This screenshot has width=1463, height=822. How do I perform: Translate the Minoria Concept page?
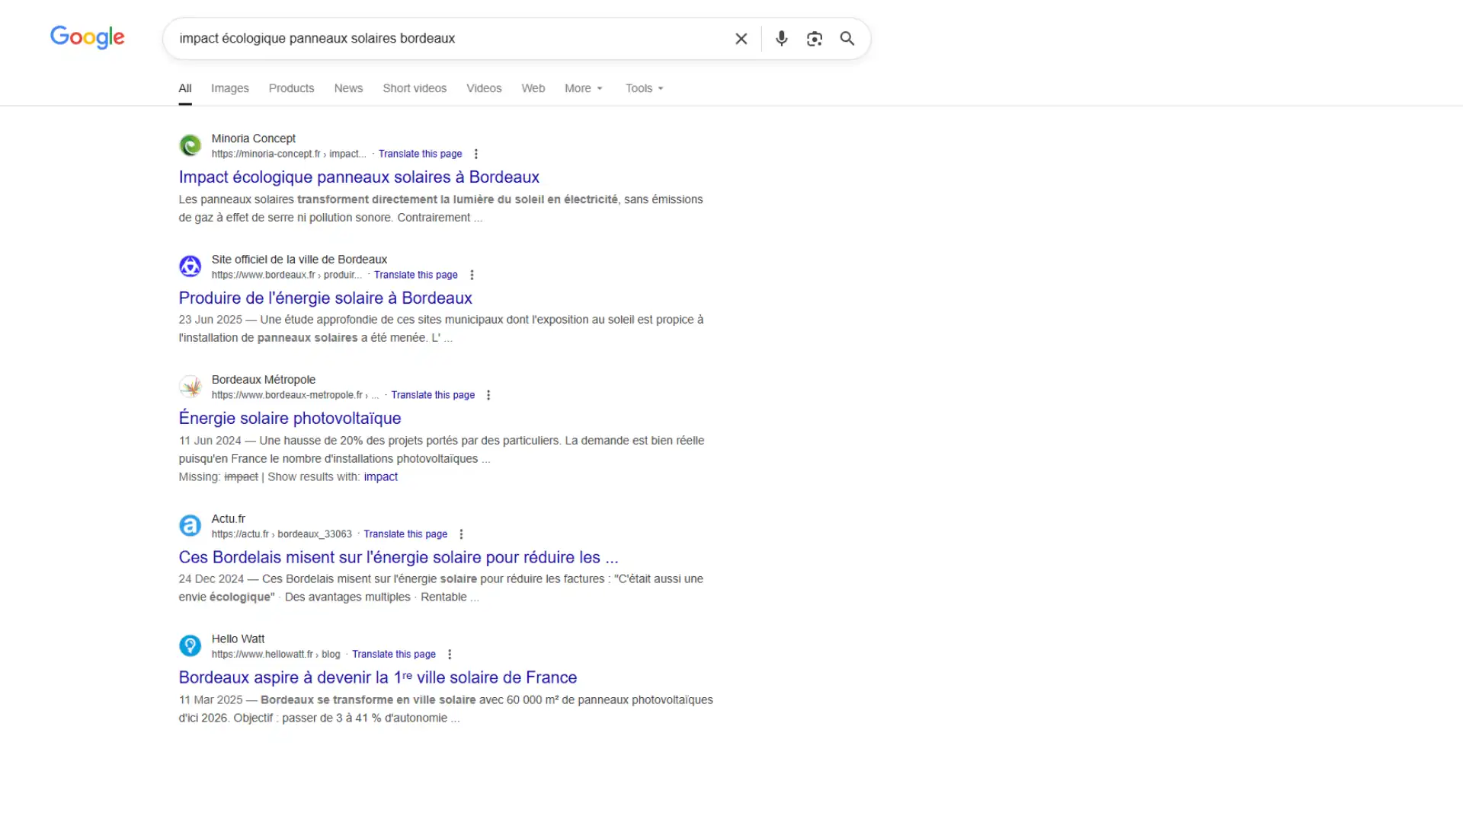(420, 154)
